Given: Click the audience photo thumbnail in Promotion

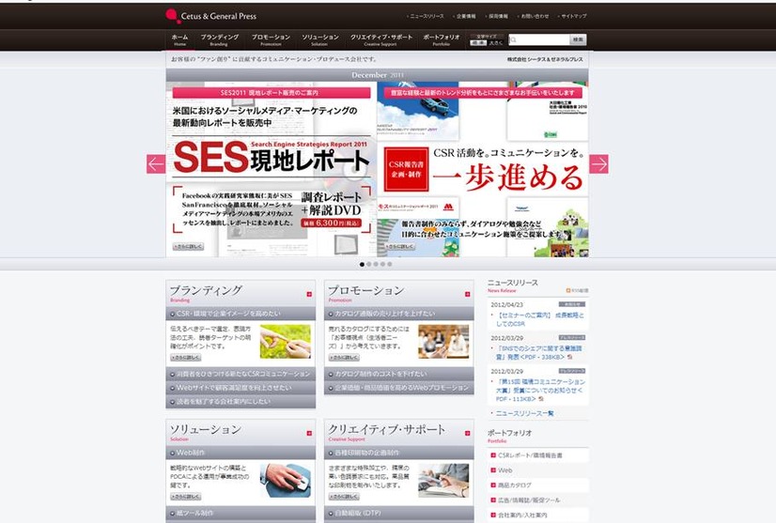Looking at the screenshot, I should tap(444, 342).
